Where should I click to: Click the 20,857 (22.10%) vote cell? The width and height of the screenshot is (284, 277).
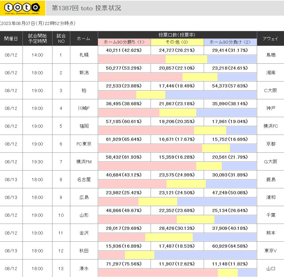click(x=177, y=68)
